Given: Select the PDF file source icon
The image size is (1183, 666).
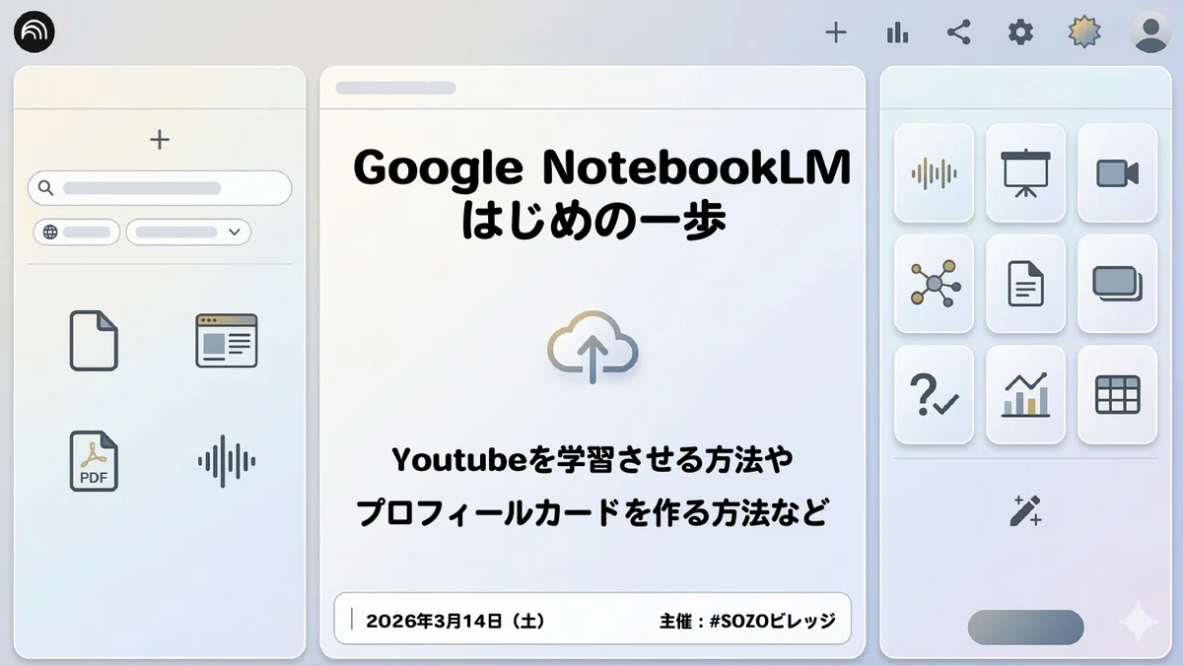Looking at the screenshot, I should click(x=94, y=461).
